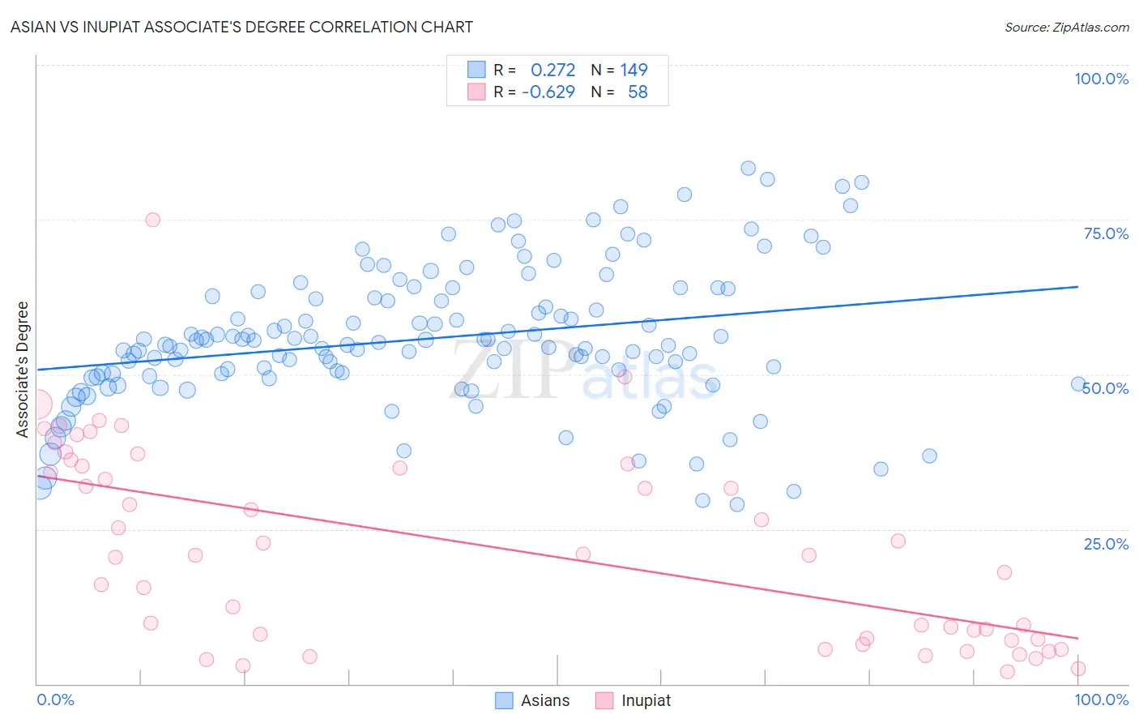Click the chart title text

click(x=241, y=27)
